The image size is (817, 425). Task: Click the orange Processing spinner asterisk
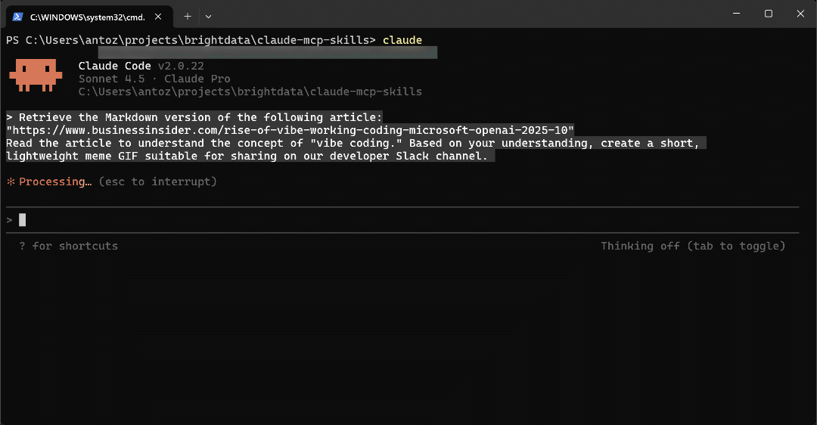click(x=11, y=181)
